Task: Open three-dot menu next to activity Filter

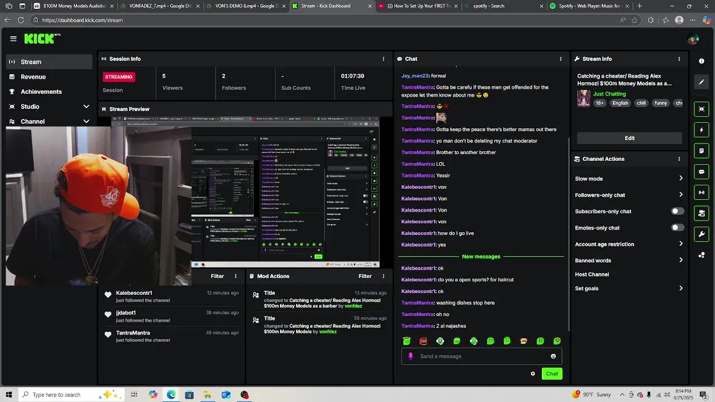Action: pyautogui.click(x=236, y=276)
